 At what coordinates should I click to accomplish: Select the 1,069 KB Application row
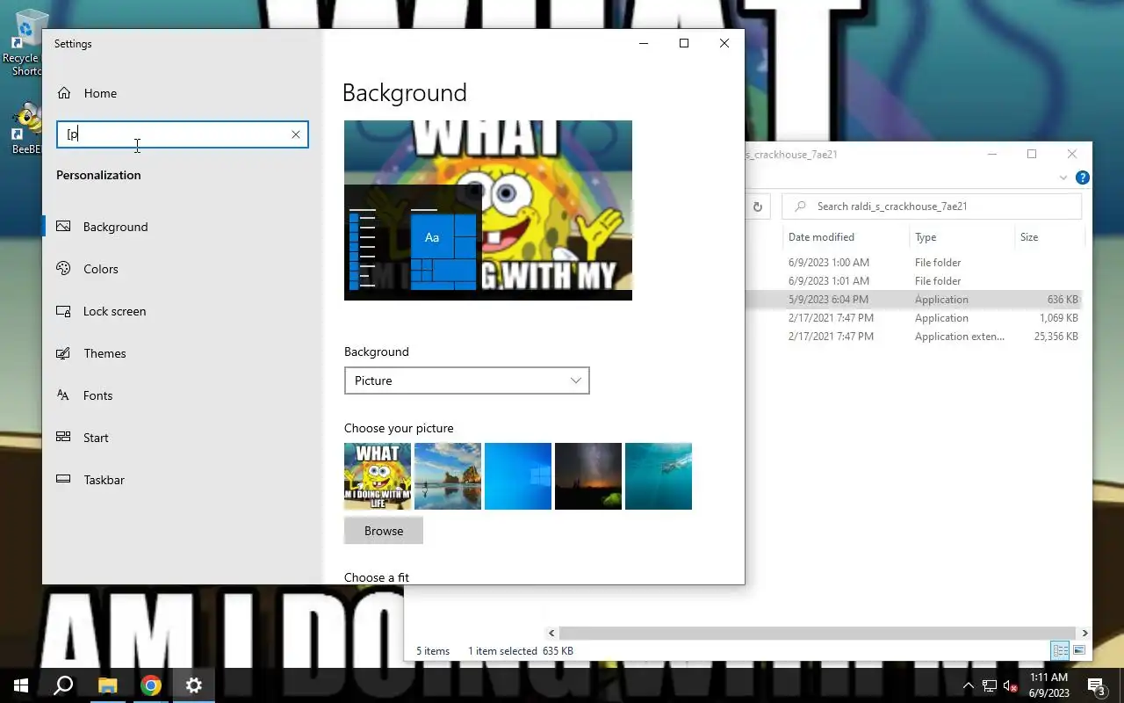[x=913, y=318]
